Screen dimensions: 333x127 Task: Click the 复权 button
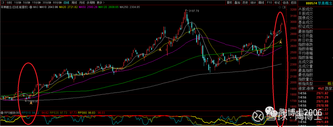click(229, 3)
